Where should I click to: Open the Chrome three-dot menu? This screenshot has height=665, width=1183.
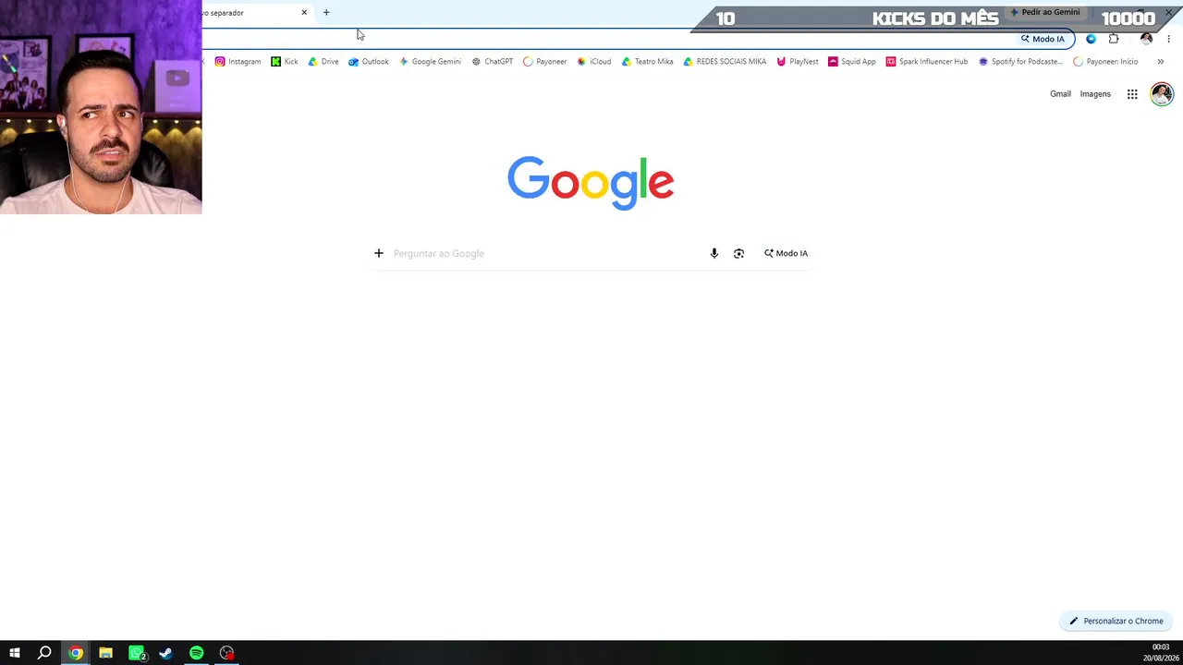[x=1169, y=39]
